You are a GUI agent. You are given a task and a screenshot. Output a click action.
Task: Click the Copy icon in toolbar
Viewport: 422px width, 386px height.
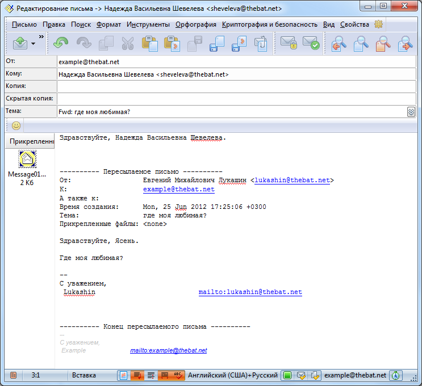point(106,43)
